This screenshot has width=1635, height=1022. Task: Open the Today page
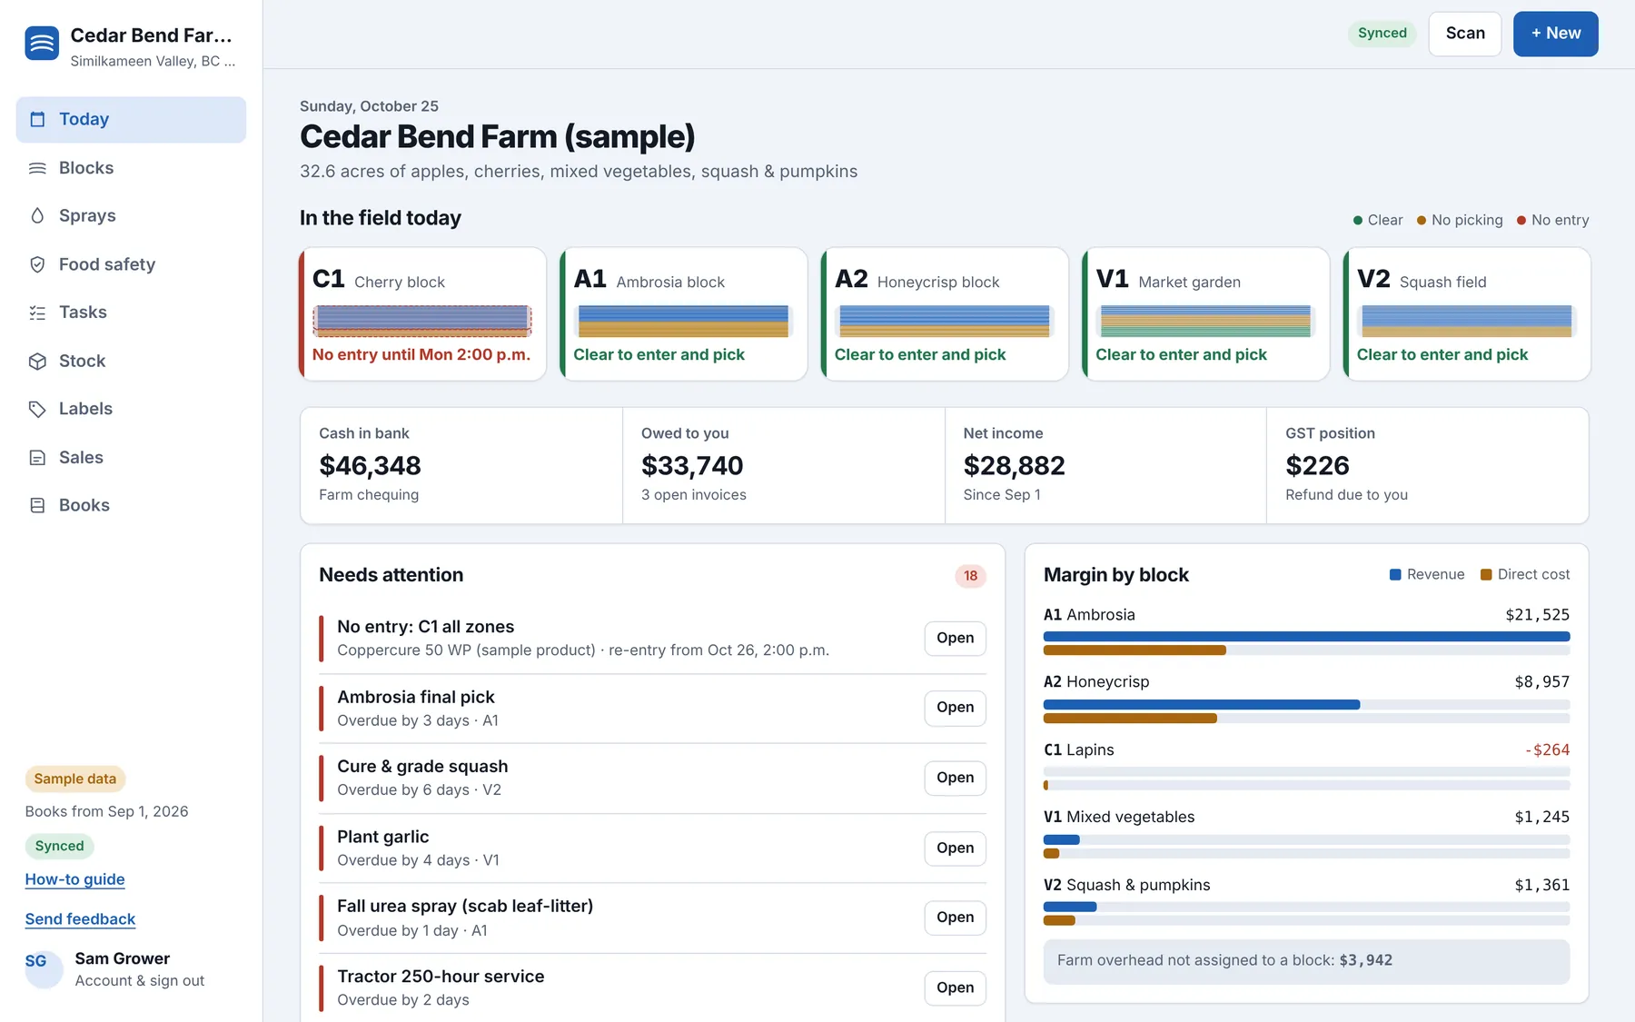131,120
